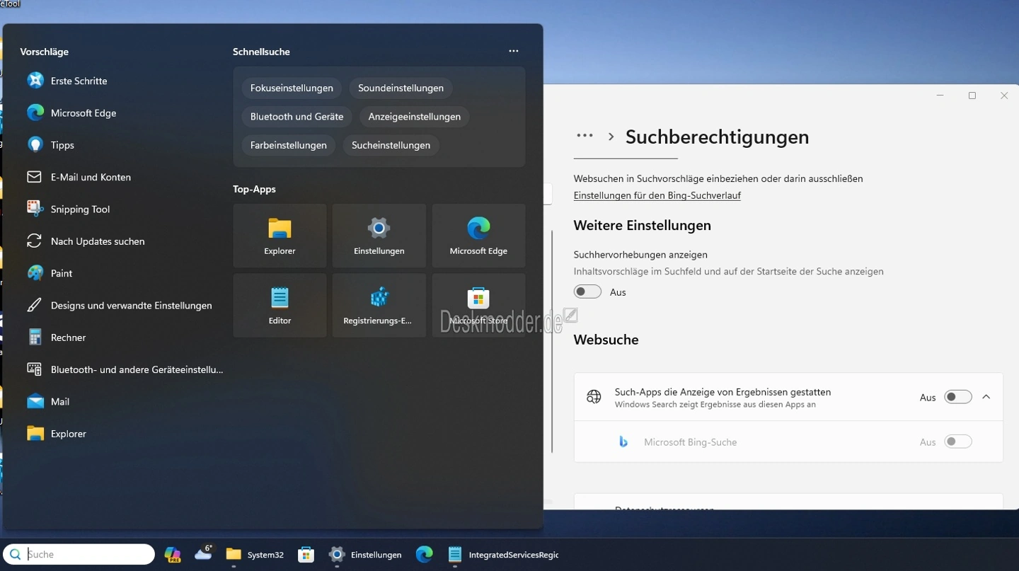
Task: Open Editor notepad tile in Top-Apps
Action: pyautogui.click(x=280, y=306)
